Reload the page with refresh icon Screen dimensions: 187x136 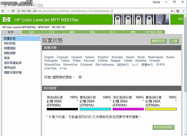click(x=13, y=11)
